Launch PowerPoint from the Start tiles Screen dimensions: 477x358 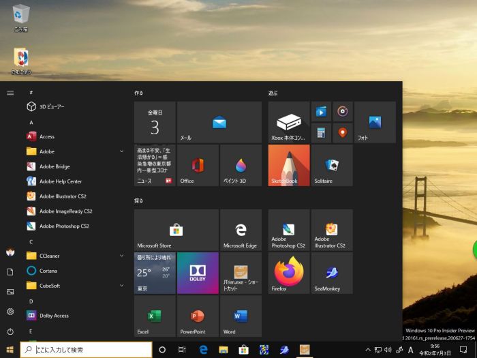(198, 316)
